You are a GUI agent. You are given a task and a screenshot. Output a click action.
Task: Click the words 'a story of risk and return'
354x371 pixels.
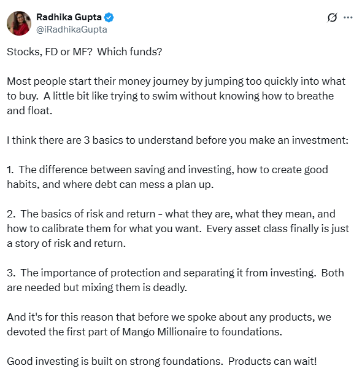tap(66, 243)
